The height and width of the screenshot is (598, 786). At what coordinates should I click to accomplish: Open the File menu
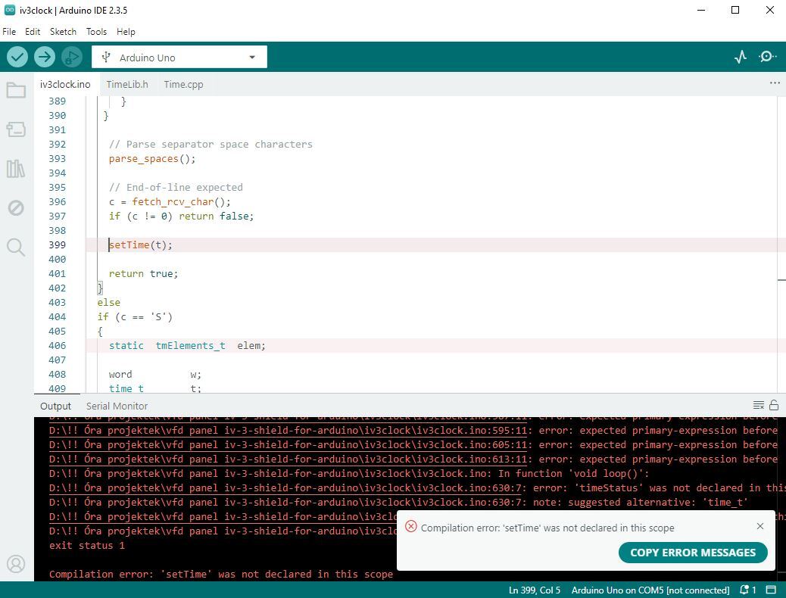click(x=9, y=32)
